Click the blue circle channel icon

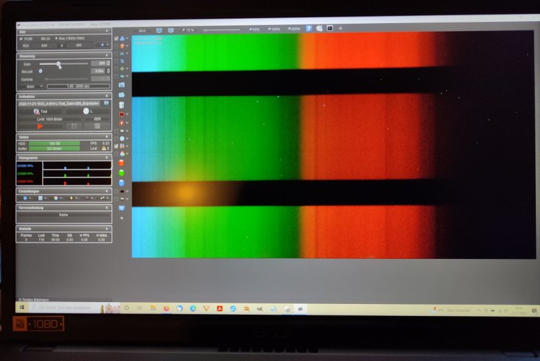click(121, 182)
